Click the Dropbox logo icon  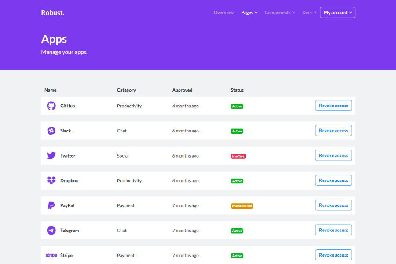coord(51,180)
